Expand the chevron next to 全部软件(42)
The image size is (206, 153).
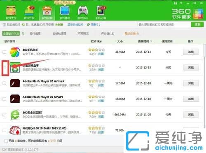(23, 33)
